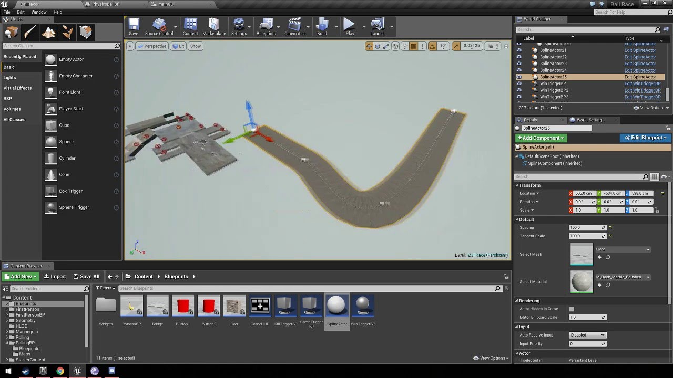The width and height of the screenshot is (673, 378).
Task: Select the SplineActor blueprint asset thumbnail
Action: pos(336,306)
